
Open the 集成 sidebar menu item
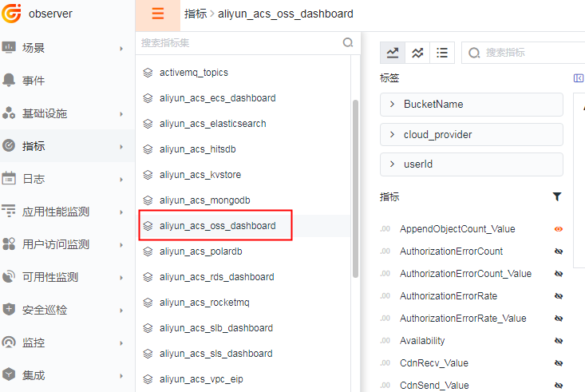(67, 375)
